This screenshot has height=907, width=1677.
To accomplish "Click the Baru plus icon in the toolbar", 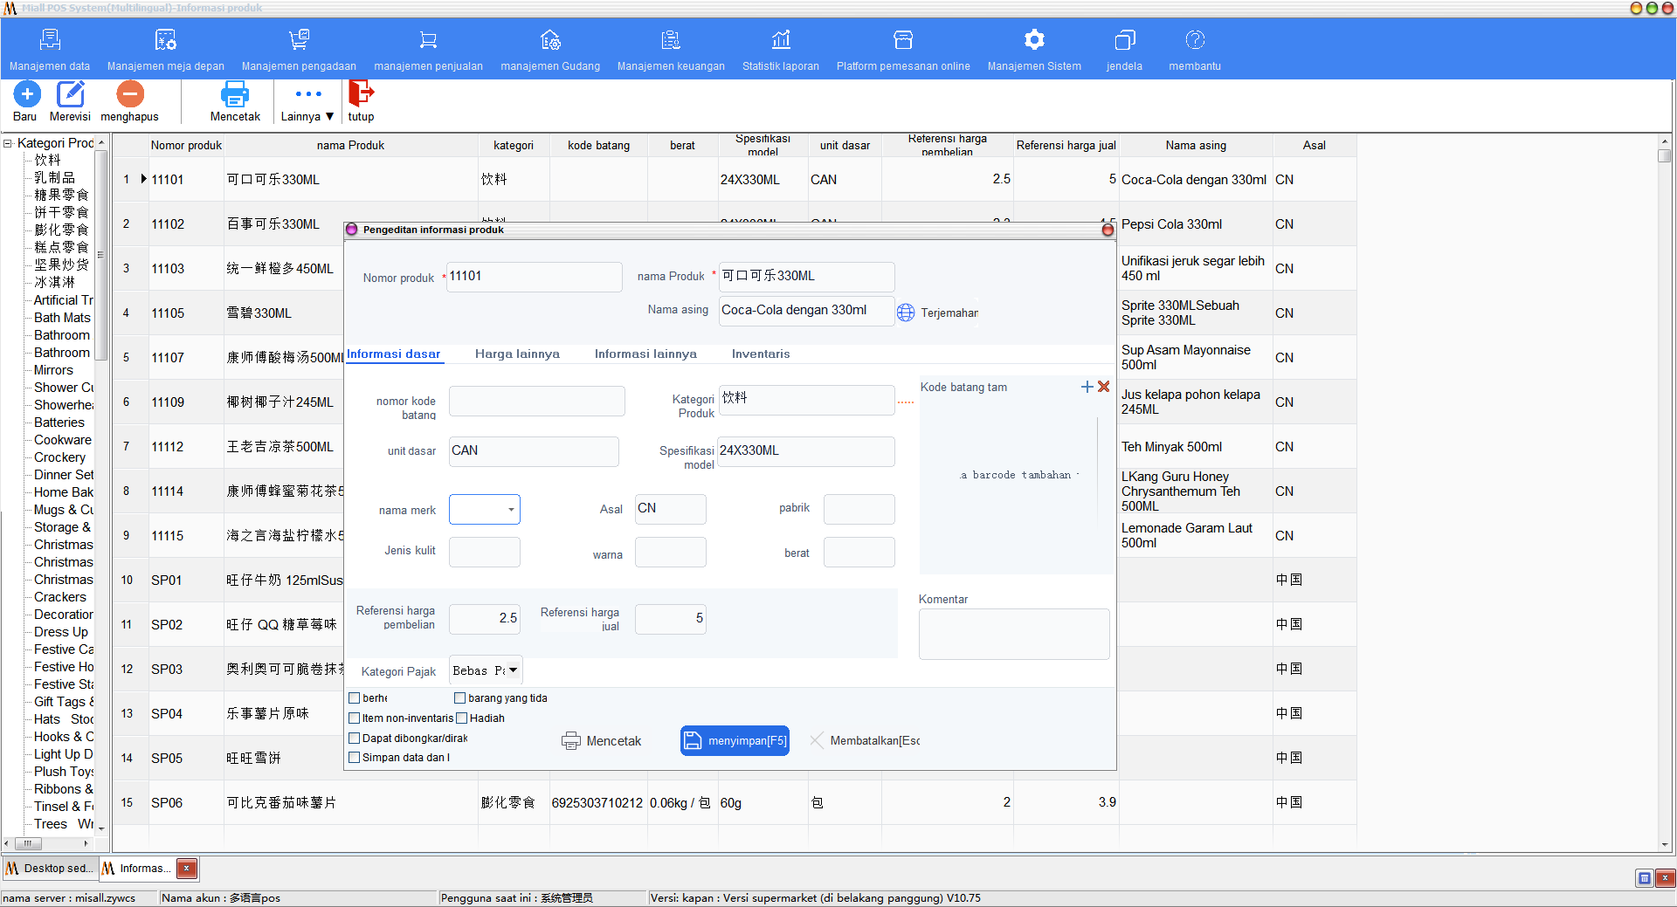I will click(26, 93).
